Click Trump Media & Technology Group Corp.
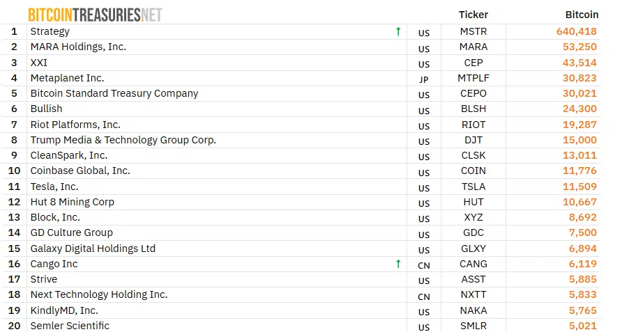Image resolution: width=620 pixels, height=332 pixels. click(123, 140)
